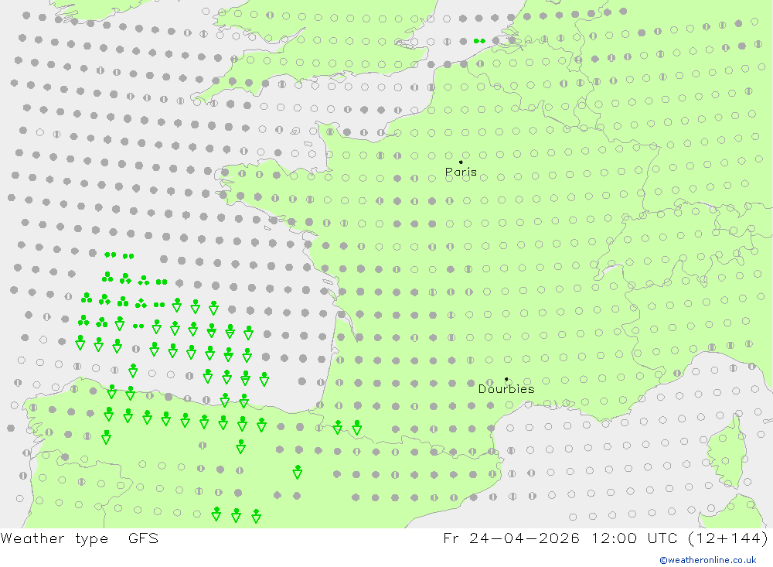The width and height of the screenshot is (773, 567).
Task: Click the Paris city label
Action: pyautogui.click(x=461, y=172)
